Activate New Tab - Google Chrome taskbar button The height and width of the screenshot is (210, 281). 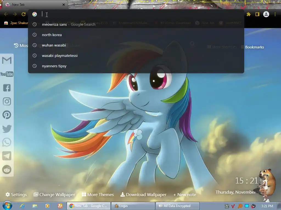[89, 206]
